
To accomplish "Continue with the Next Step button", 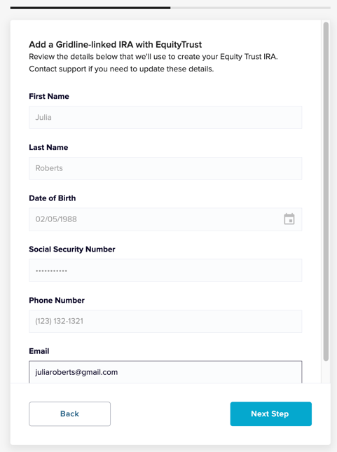I will pos(270,414).
